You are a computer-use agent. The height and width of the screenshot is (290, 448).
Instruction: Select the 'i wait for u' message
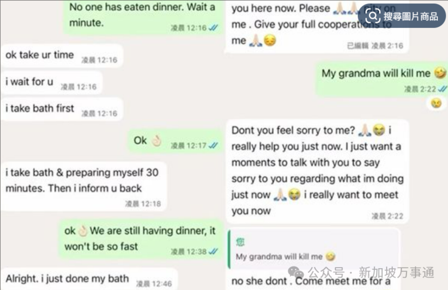click(x=52, y=82)
